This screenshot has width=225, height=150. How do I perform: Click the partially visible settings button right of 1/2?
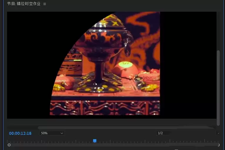coord(218,133)
